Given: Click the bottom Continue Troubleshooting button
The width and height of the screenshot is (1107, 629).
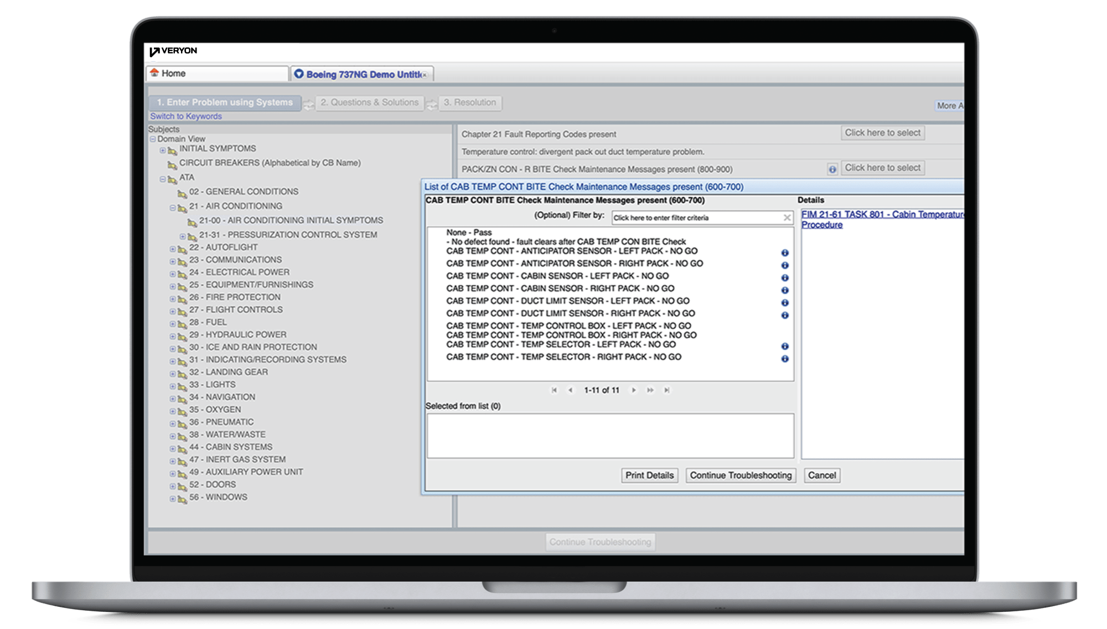Looking at the screenshot, I should pyautogui.click(x=601, y=542).
